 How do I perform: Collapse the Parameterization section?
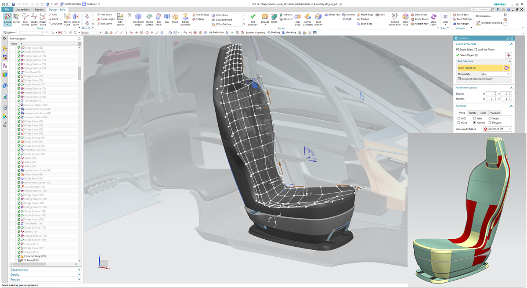pos(511,87)
